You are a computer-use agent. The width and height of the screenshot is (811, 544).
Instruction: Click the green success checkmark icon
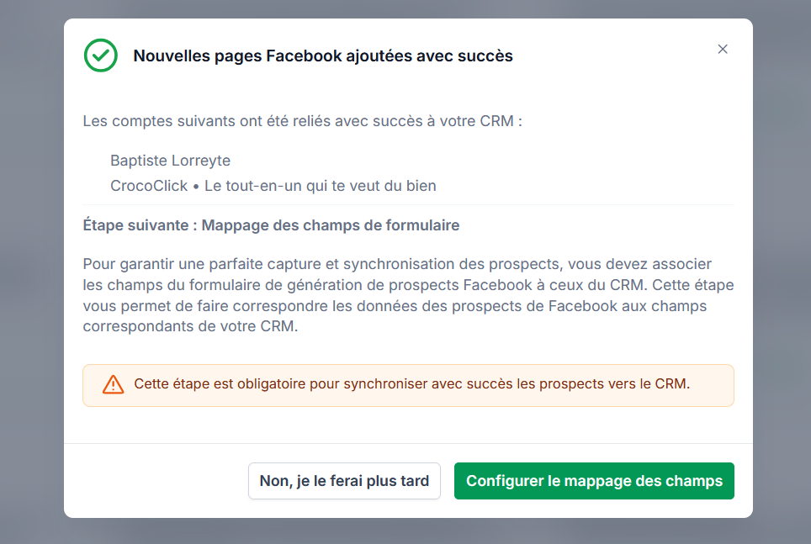pos(101,55)
